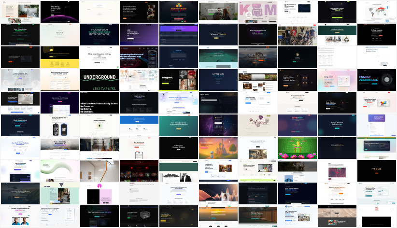Image resolution: width=397 pixels, height=228 pixels.
Task: Open the AI Code Analysis black thumbnail
Action: coord(377,34)
